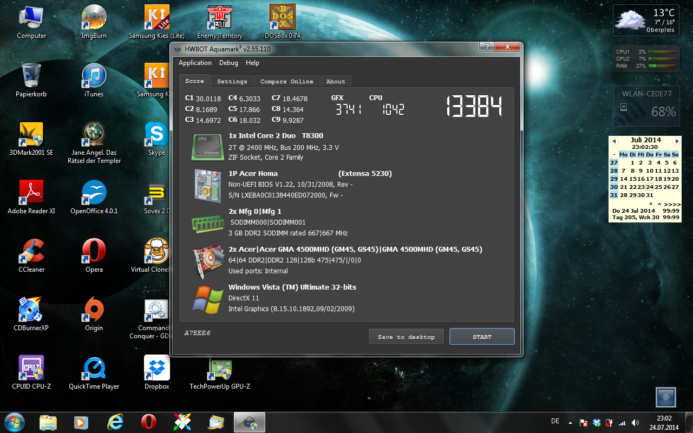Open CCleaner desktop shortcut
The width and height of the screenshot is (693, 433).
31,255
